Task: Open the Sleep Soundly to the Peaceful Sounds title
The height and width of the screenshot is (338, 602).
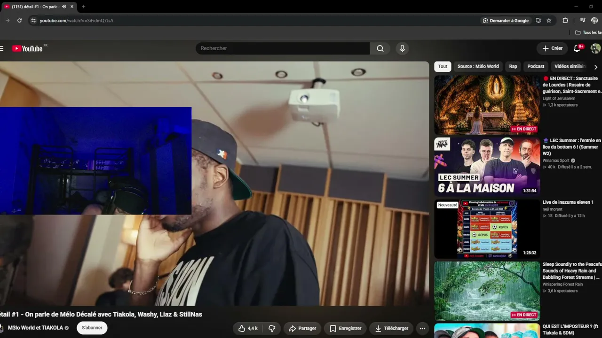Action: point(572,271)
